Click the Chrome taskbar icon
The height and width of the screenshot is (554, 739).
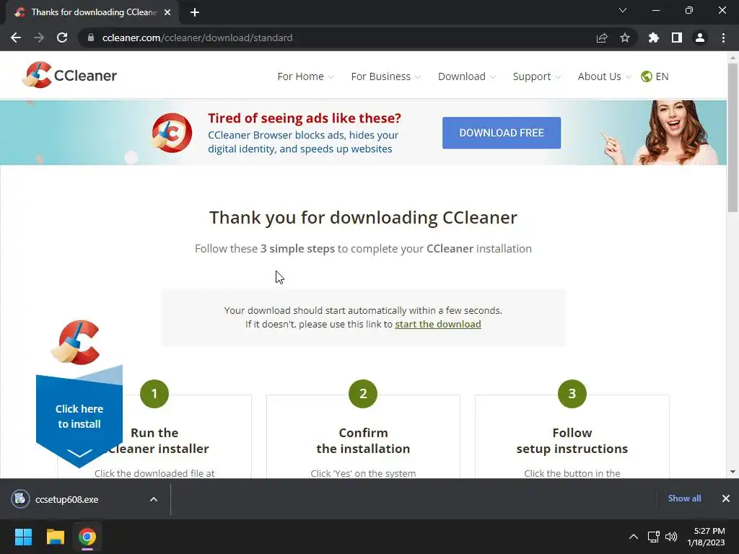[x=87, y=537]
